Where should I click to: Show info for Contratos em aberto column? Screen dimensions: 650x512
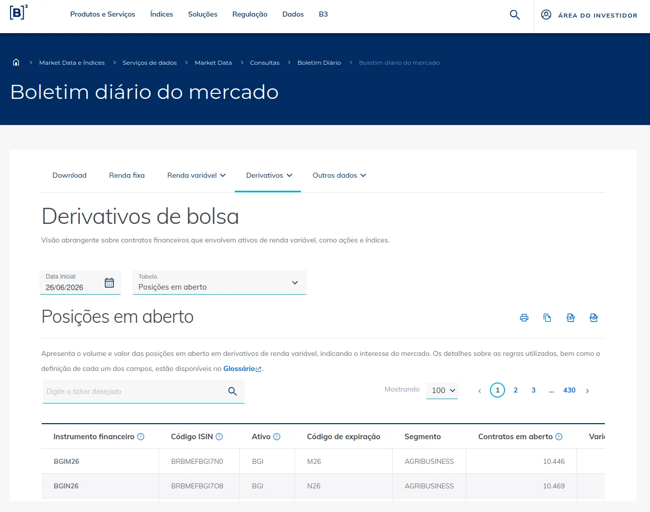[559, 437]
